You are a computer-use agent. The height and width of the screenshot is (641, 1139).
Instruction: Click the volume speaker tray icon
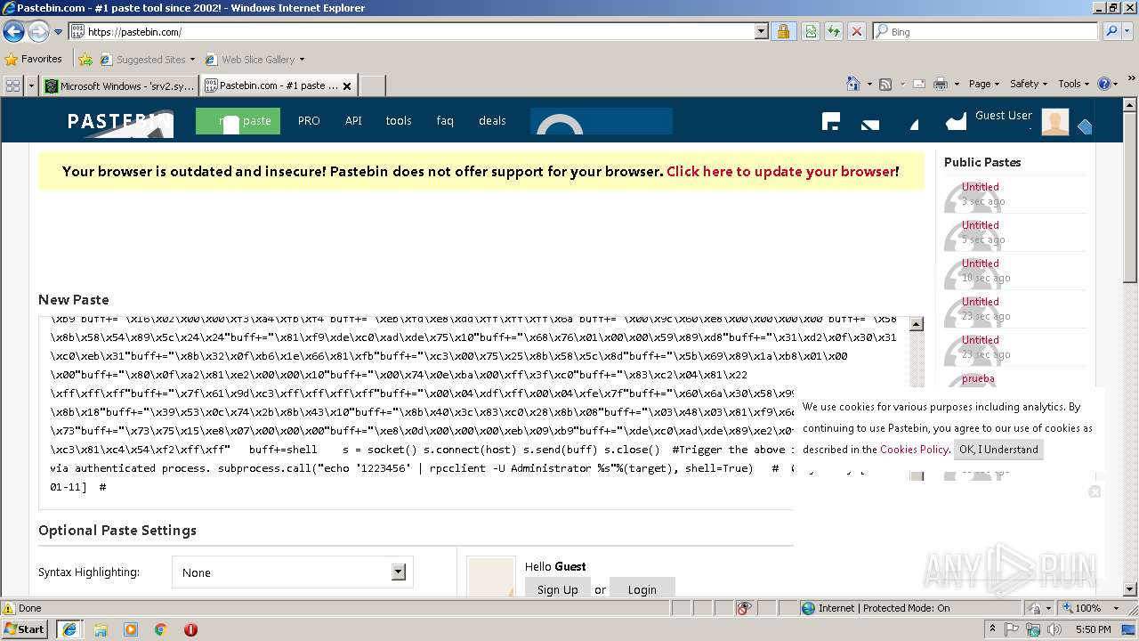[x=1054, y=629]
